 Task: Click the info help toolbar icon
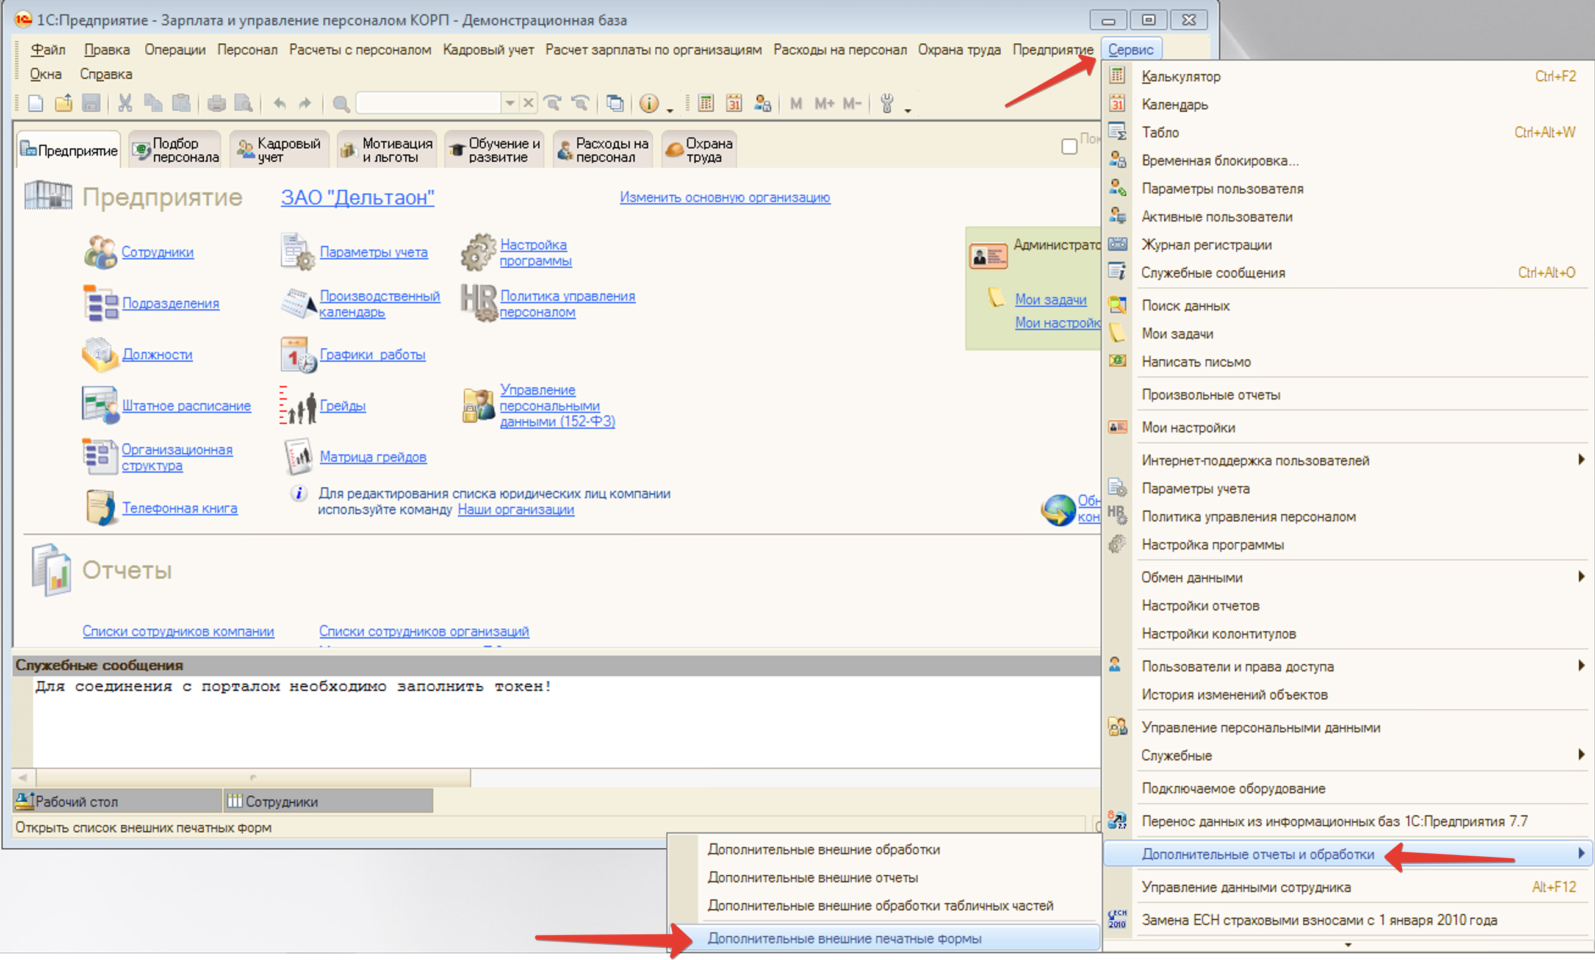click(649, 103)
